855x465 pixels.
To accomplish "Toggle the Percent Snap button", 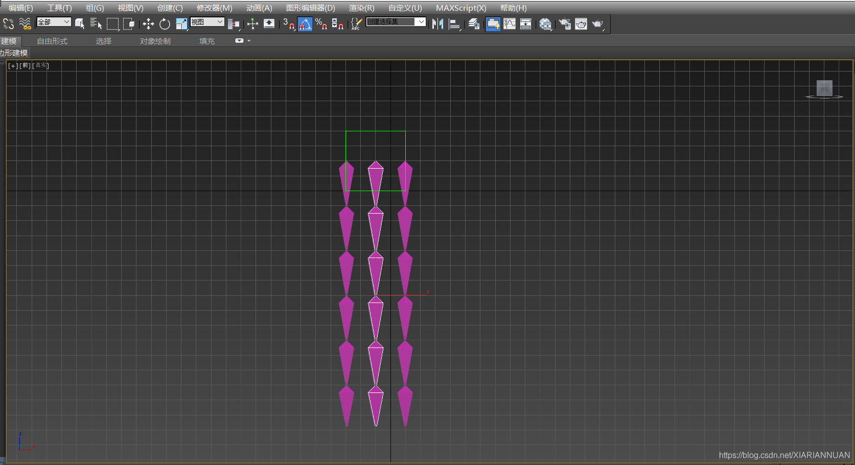I will click(321, 24).
